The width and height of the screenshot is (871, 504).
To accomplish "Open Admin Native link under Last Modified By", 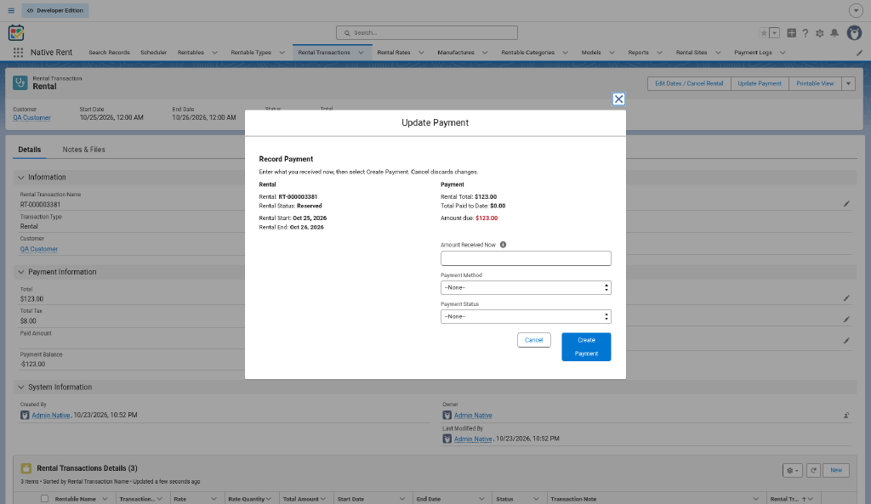I will (x=473, y=439).
